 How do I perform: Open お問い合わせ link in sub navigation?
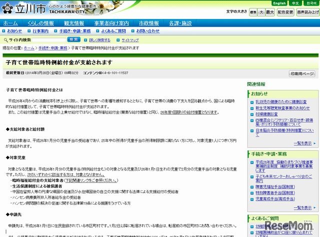[148, 31]
